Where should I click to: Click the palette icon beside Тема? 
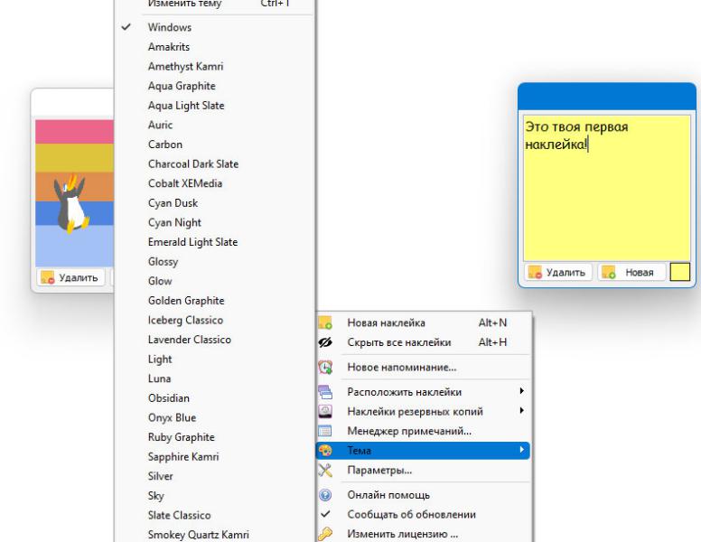pyautogui.click(x=325, y=451)
